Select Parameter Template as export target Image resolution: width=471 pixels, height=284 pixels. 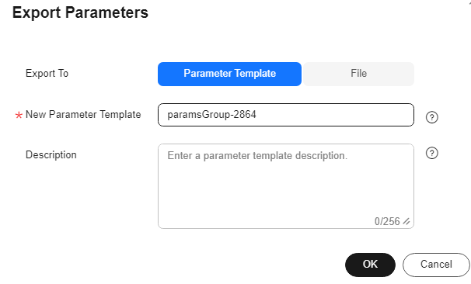[x=229, y=74]
